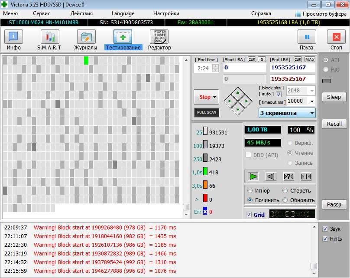Select the Игнор radio option
The width and height of the screenshot is (350, 278).
click(250, 191)
